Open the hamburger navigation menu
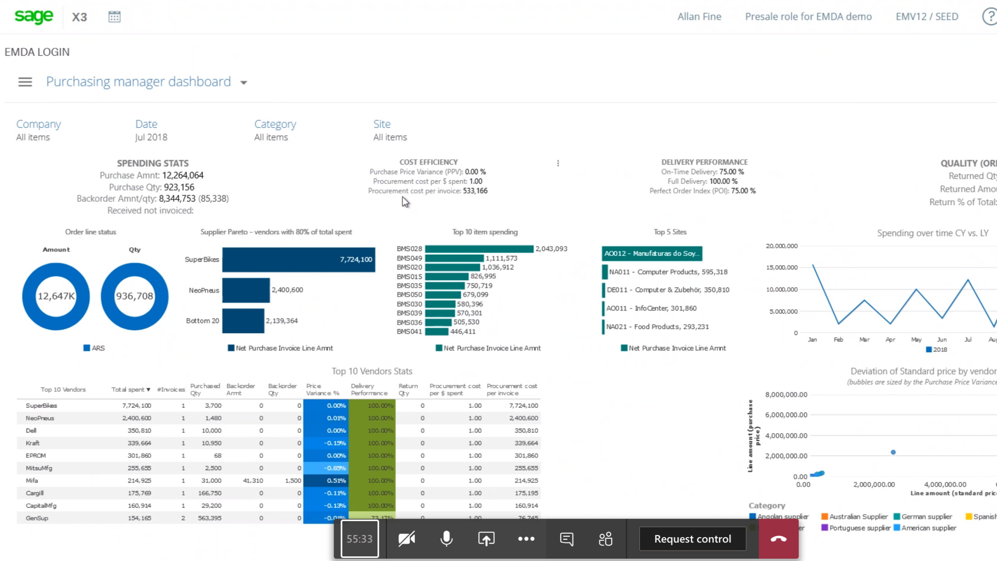997x561 pixels. pos(25,82)
